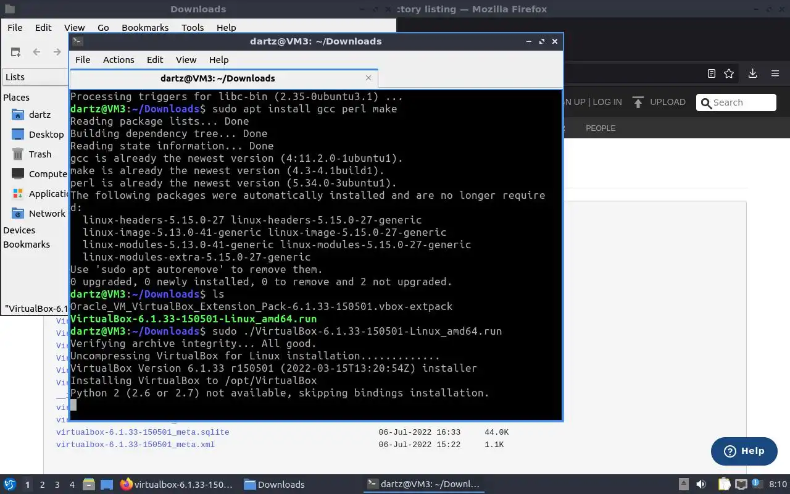Image resolution: width=790 pixels, height=494 pixels.
Task: Switch to the terminal taskbar entry
Action: 423,485
